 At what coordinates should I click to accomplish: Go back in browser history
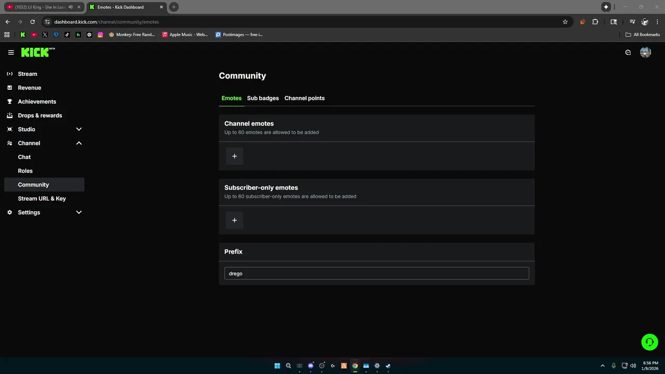7,22
